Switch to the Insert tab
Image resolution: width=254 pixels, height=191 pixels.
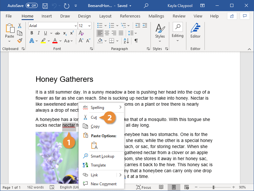(x=47, y=16)
